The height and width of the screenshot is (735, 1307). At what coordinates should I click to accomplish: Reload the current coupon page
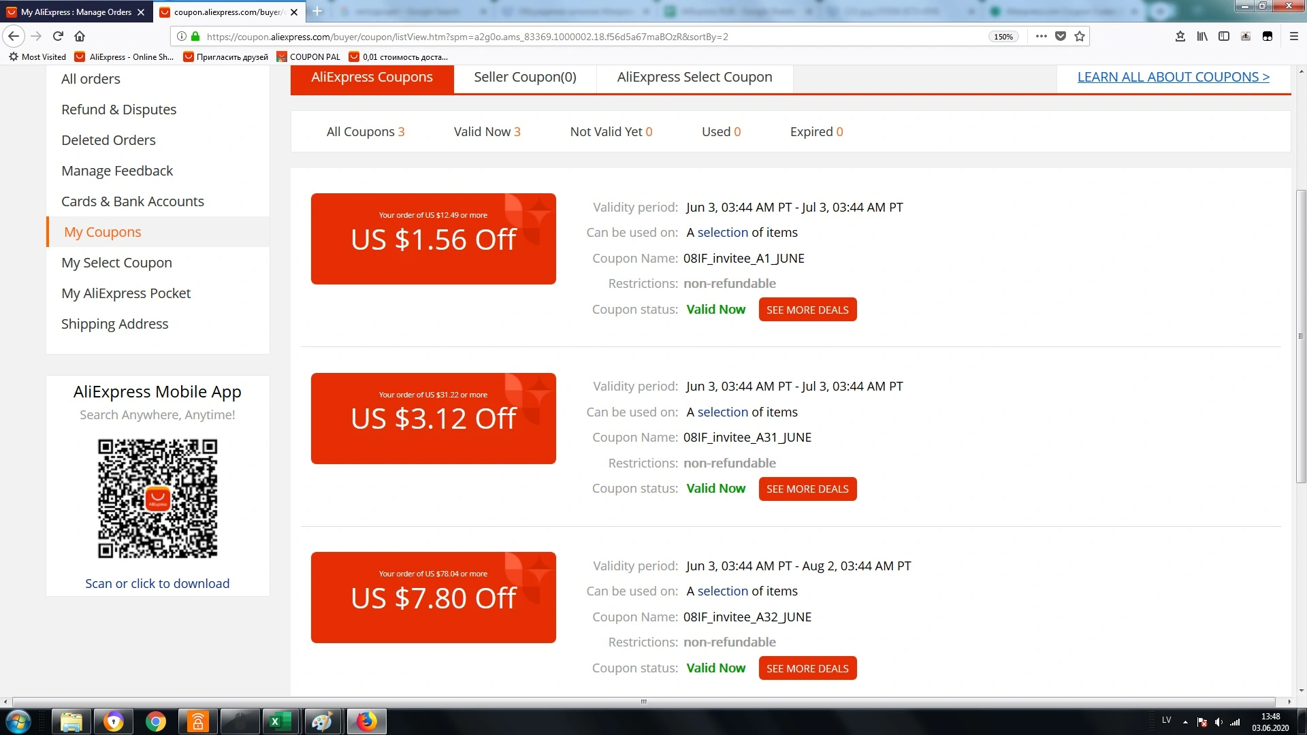point(58,36)
